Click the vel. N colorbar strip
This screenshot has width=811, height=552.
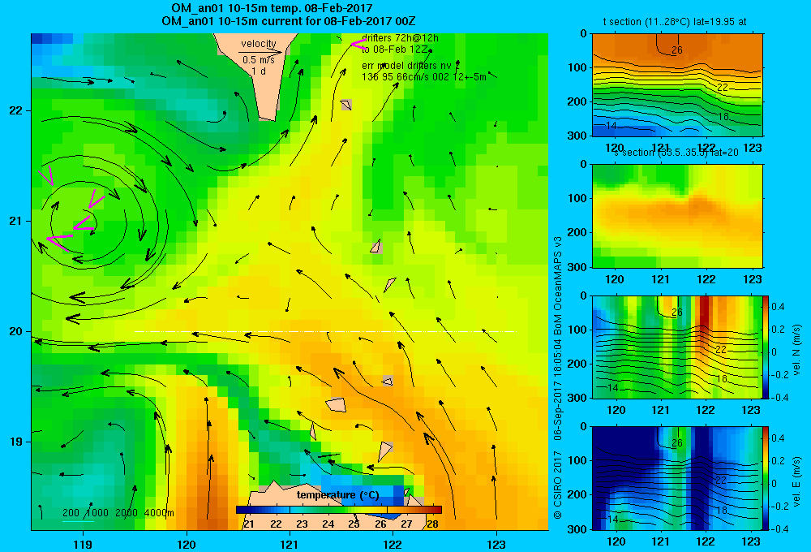(x=766, y=347)
